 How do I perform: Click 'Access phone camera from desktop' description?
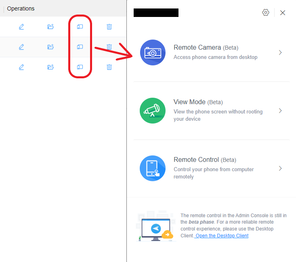[x=215, y=57]
